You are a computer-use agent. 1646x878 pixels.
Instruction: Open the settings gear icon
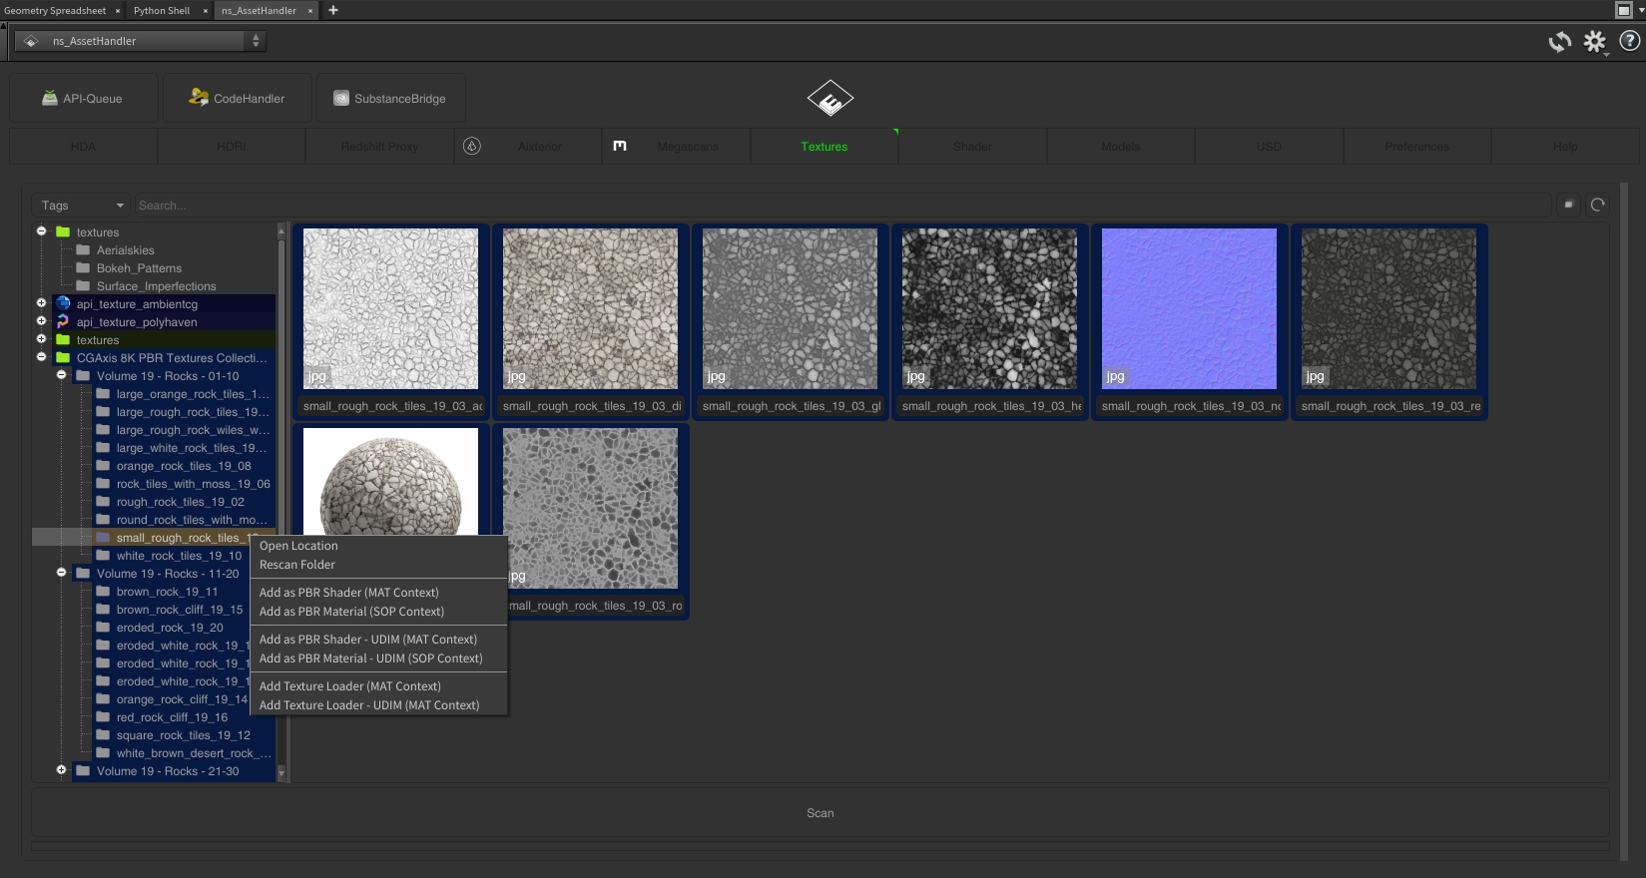[x=1594, y=42]
